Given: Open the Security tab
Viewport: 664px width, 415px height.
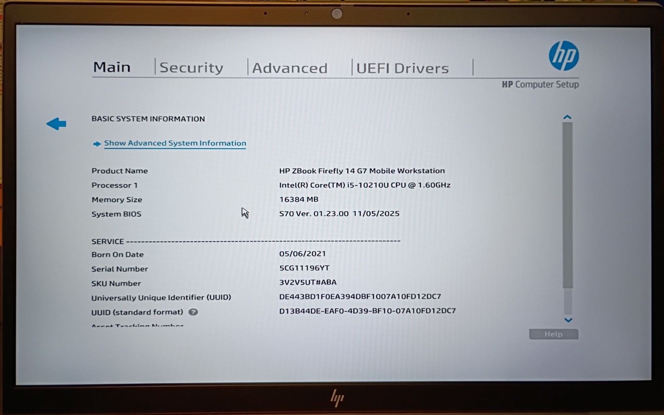Looking at the screenshot, I should 191,68.
